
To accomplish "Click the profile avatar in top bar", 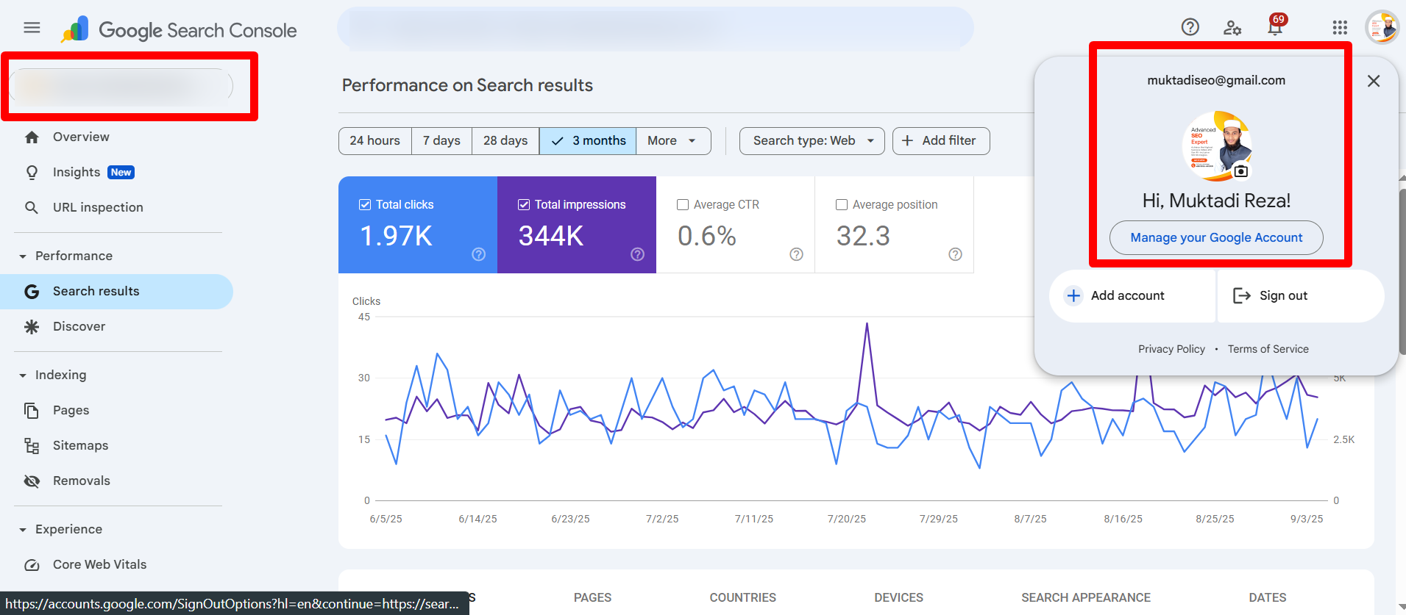I will [x=1382, y=27].
